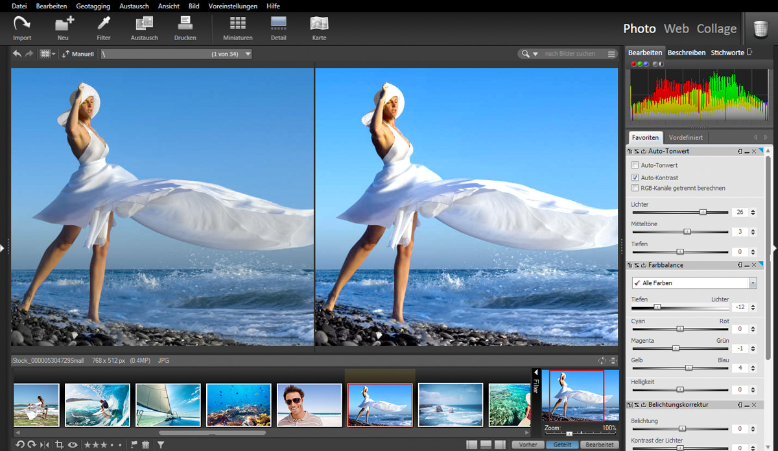Open the Import tool in the toolbar
This screenshot has height=451, width=778.
coord(22,29)
